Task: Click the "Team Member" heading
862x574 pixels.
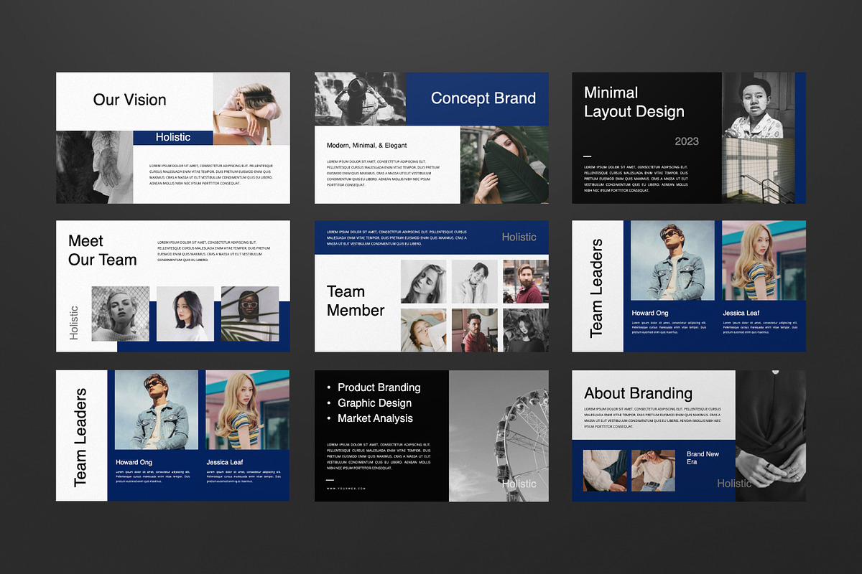Action: pyautogui.click(x=356, y=301)
